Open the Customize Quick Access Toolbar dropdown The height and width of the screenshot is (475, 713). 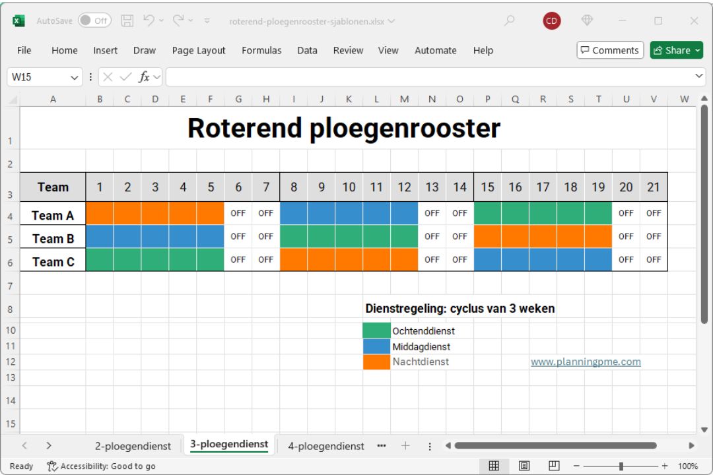point(207,20)
